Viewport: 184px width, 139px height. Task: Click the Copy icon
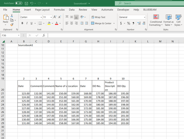coord(12,20)
